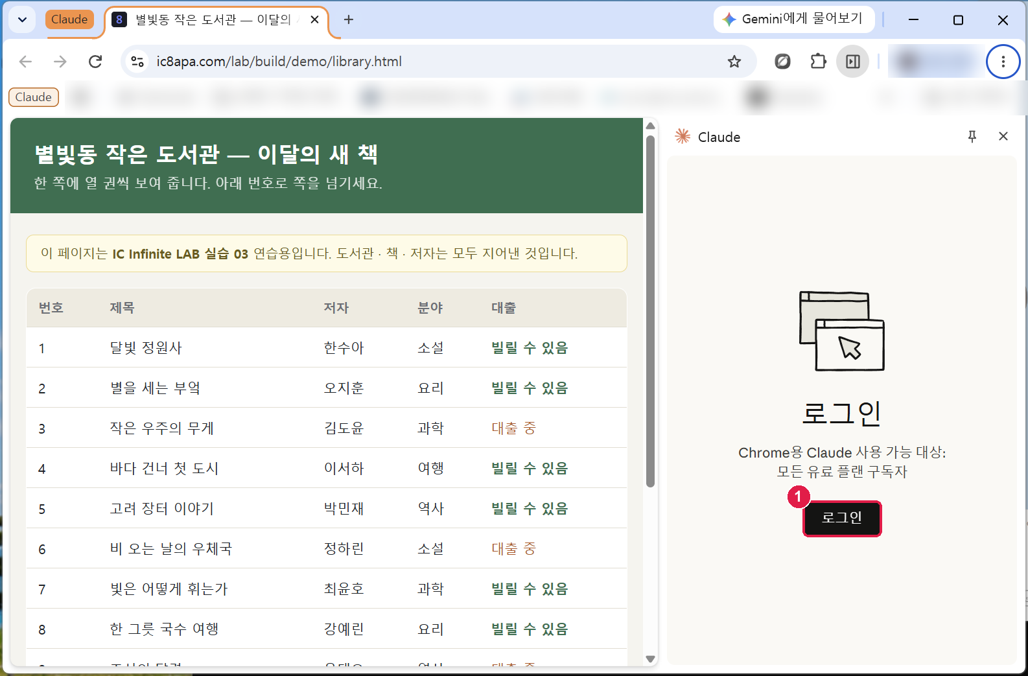1028x676 pixels.
Task: Pin the Claude side panel
Action: coord(972,136)
